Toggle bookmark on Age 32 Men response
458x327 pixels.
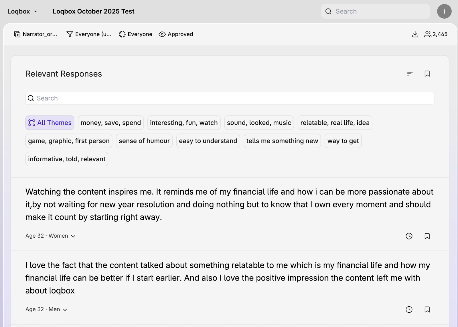tap(427, 310)
